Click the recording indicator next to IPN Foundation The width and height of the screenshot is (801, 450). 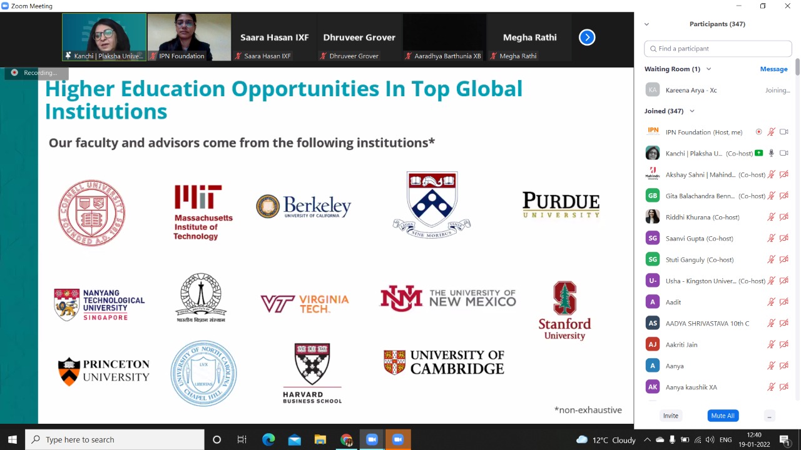coord(758,132)
